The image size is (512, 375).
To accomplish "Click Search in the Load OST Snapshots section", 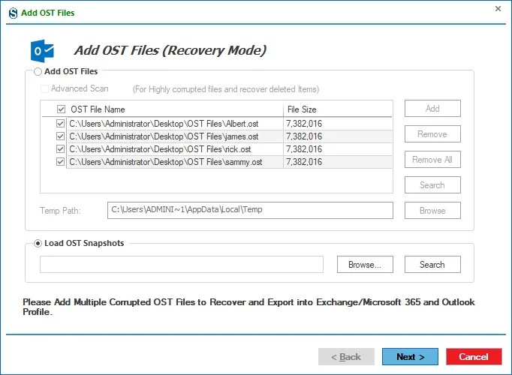I will [432, 265].
